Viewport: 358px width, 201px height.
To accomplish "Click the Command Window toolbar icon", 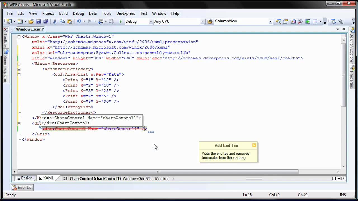I will point(315,21).
